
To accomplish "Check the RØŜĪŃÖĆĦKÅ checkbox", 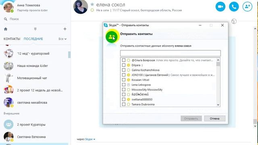I will (124, 95).
